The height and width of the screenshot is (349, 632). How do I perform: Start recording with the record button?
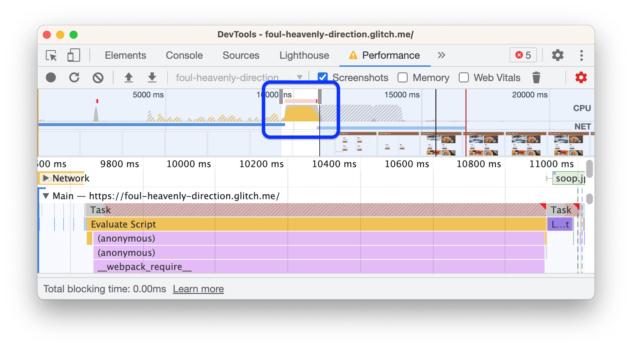pos(51,78)
